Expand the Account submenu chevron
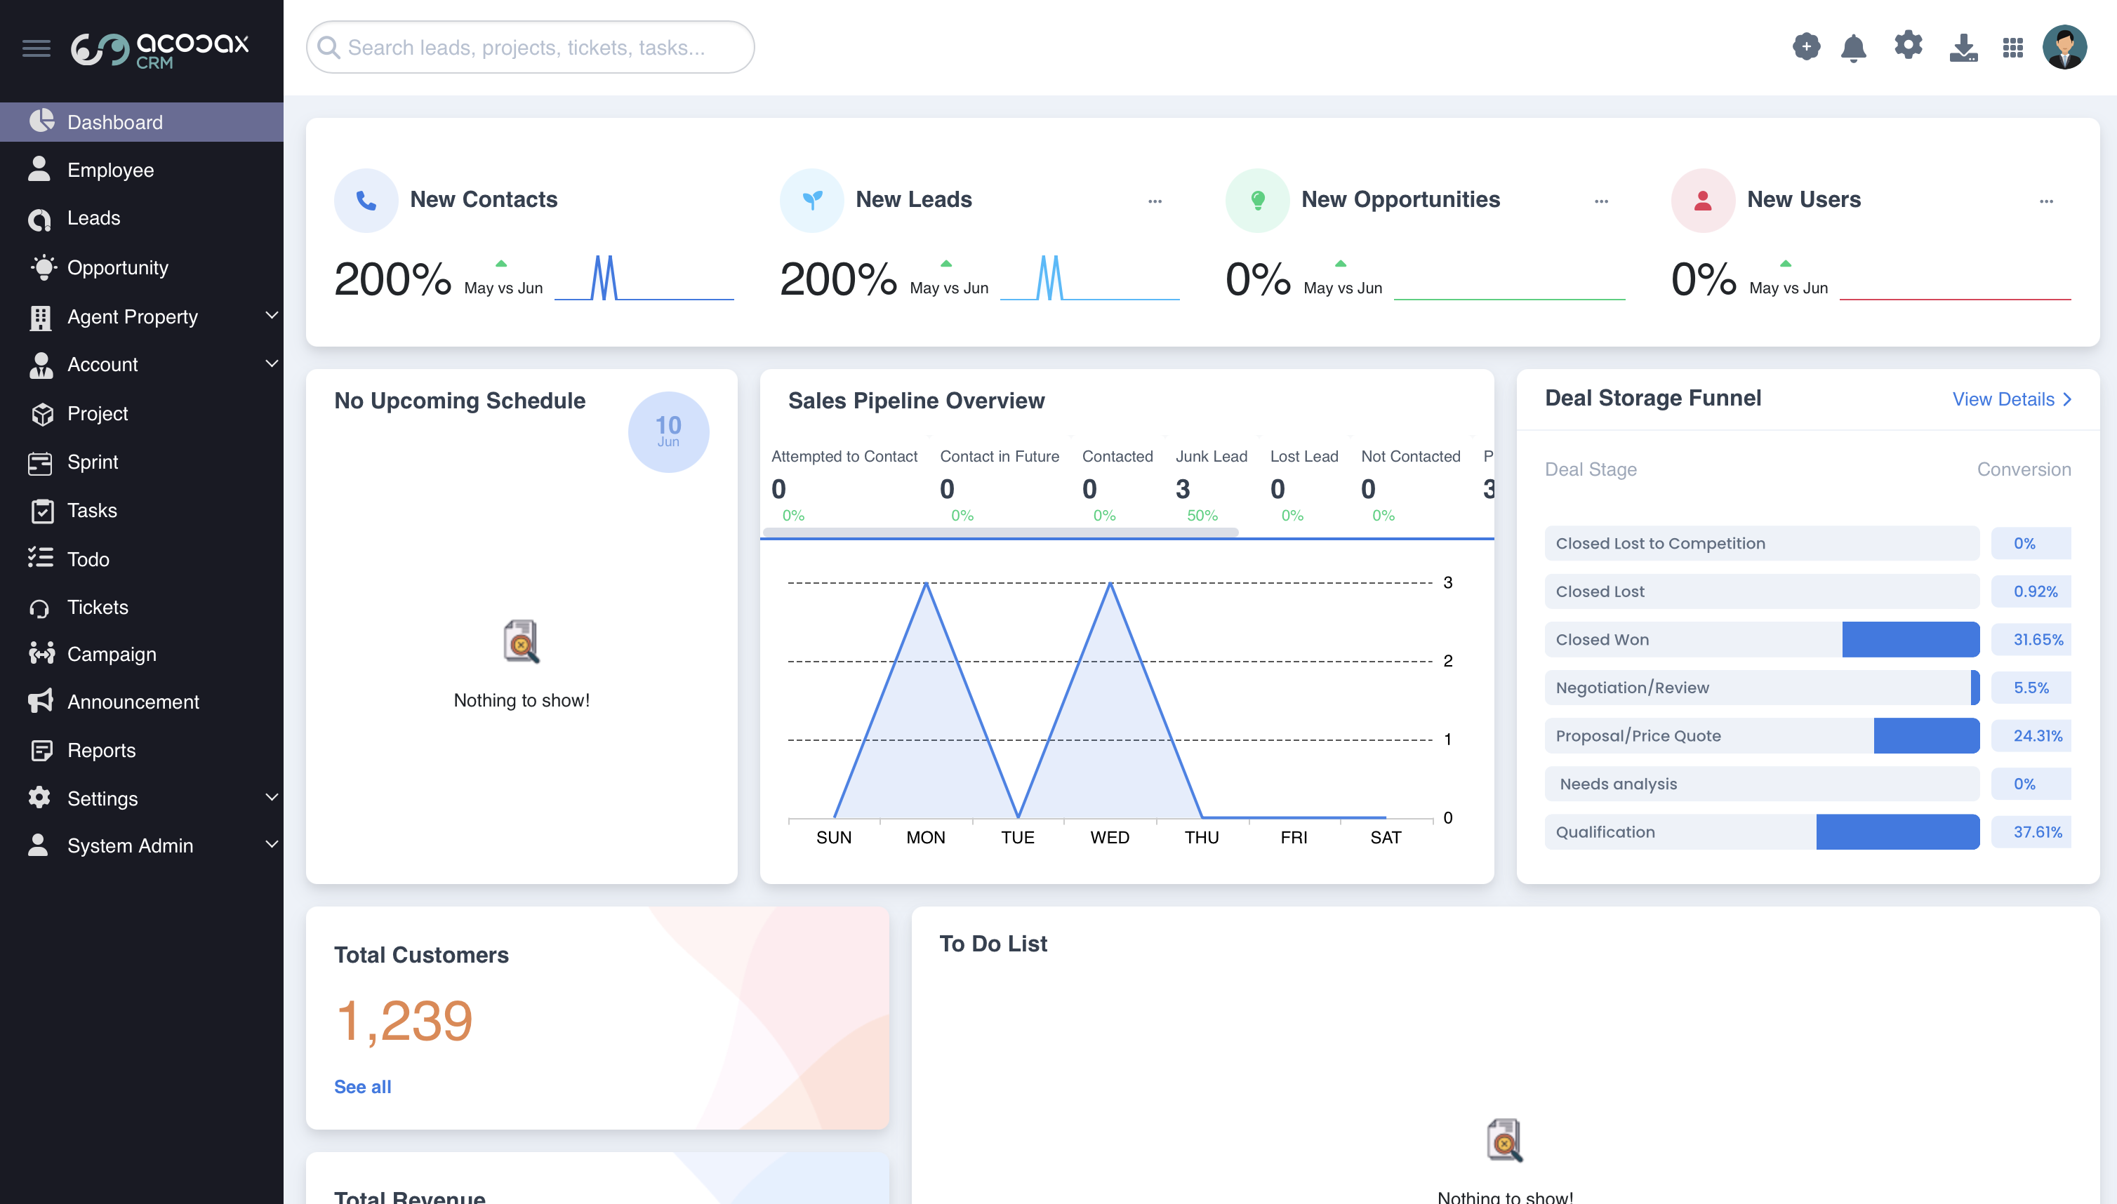The image size is (2117, 1204). [x=272, y=363]
